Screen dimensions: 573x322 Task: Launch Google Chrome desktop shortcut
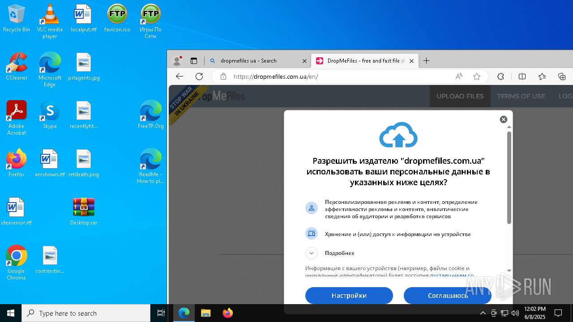pyautogui.click(x=17, y=263)
